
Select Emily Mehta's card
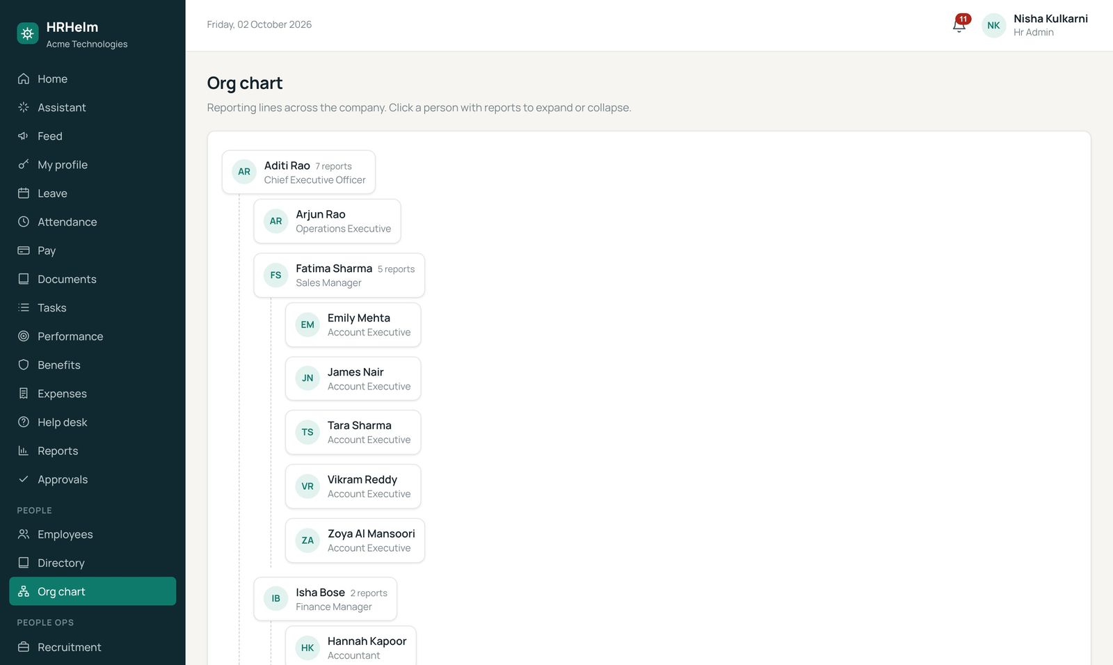(353, 325)
